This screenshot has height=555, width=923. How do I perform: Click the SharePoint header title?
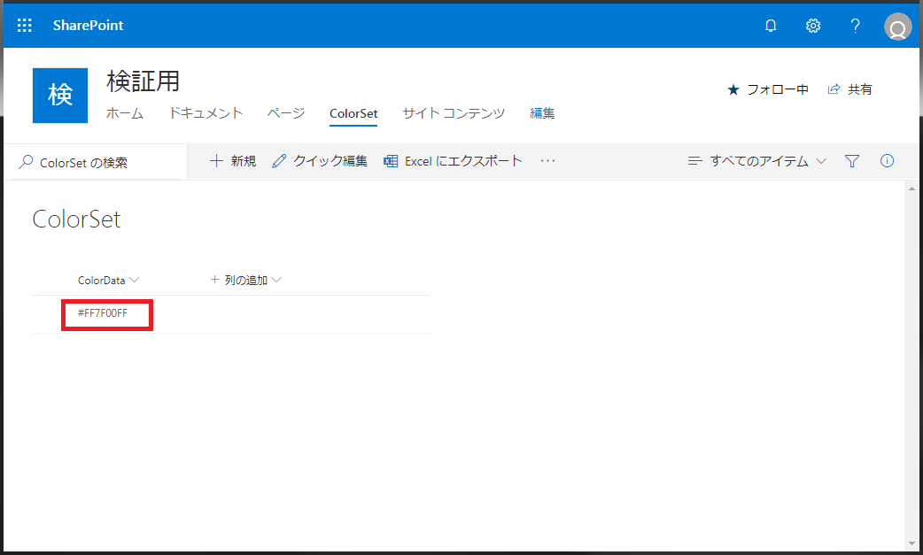(88, 26)
